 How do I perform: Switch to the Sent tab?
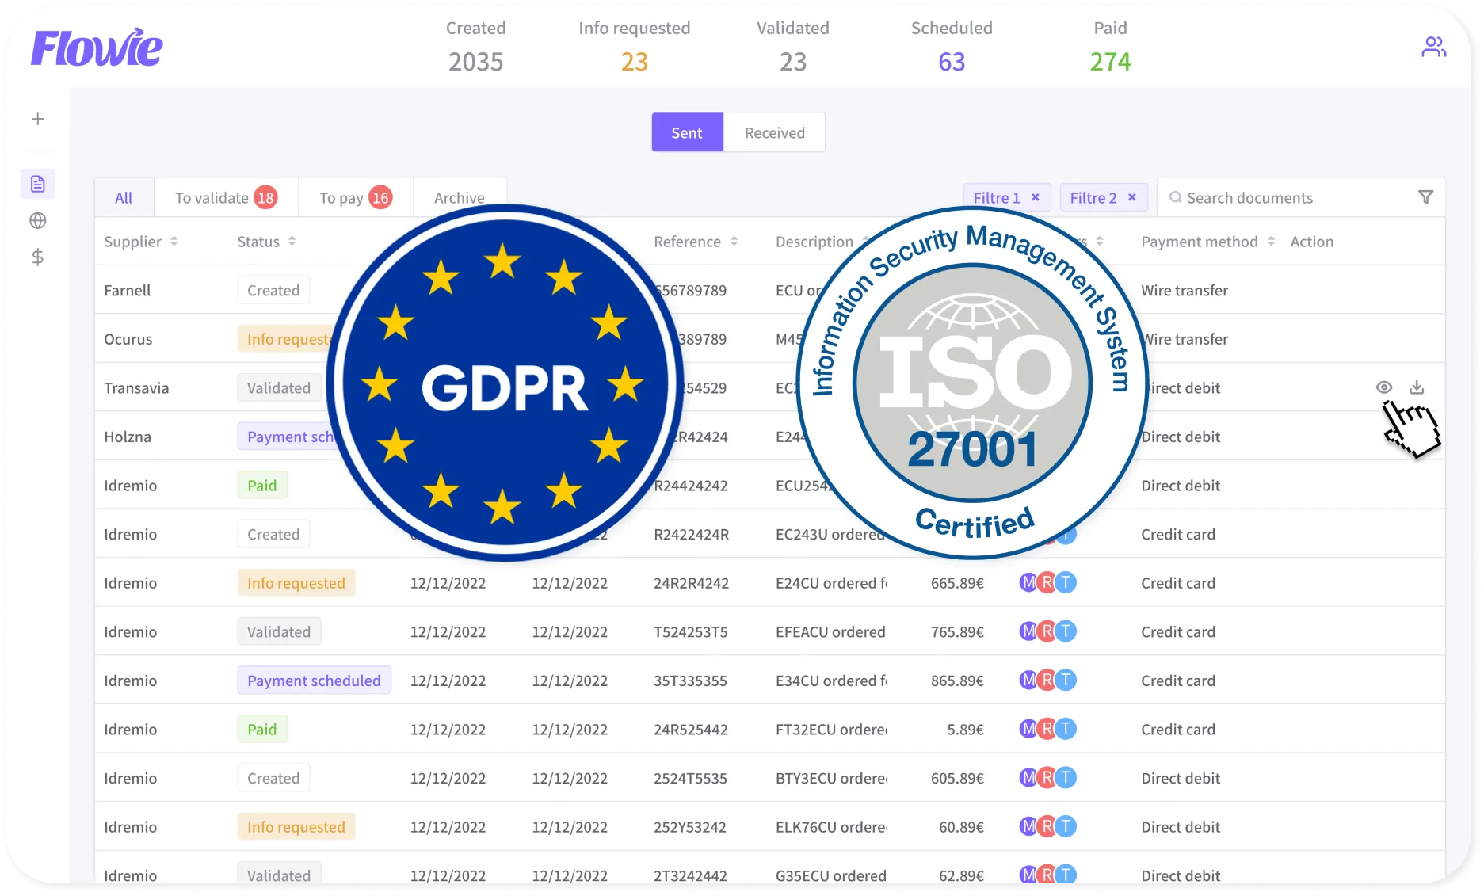coord(687,132)
